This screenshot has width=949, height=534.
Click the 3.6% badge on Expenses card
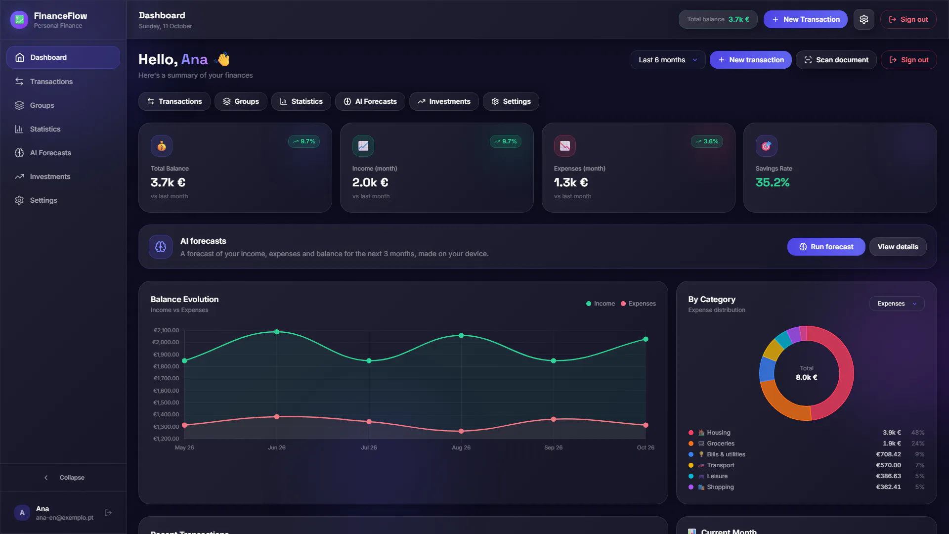[707, 141]
